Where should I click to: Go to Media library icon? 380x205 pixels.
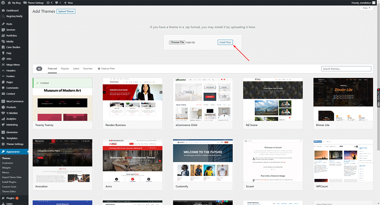point(3,41)
